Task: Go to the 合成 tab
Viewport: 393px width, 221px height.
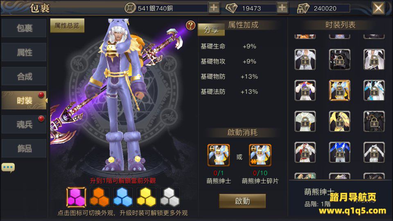Action: (24, 76)
